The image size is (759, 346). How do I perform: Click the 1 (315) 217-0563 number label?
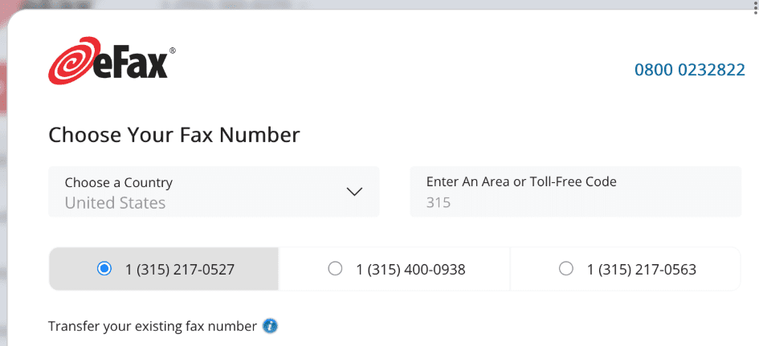coord(642,269)
